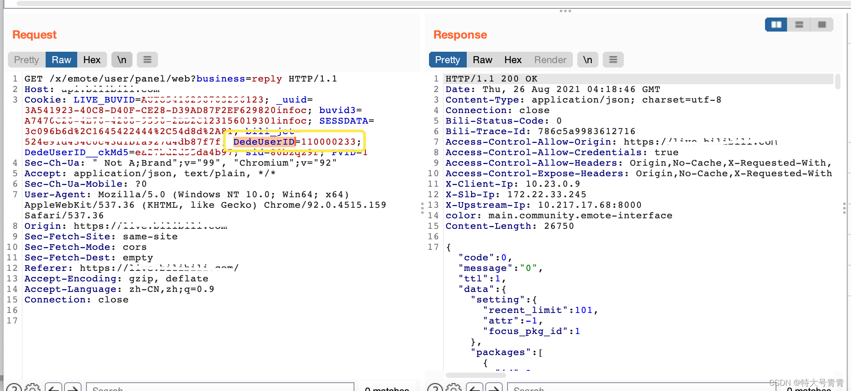851x391 pixels.
Task: Click HTTP/1.1 200 OK status line
Action: tap(491, 78)
